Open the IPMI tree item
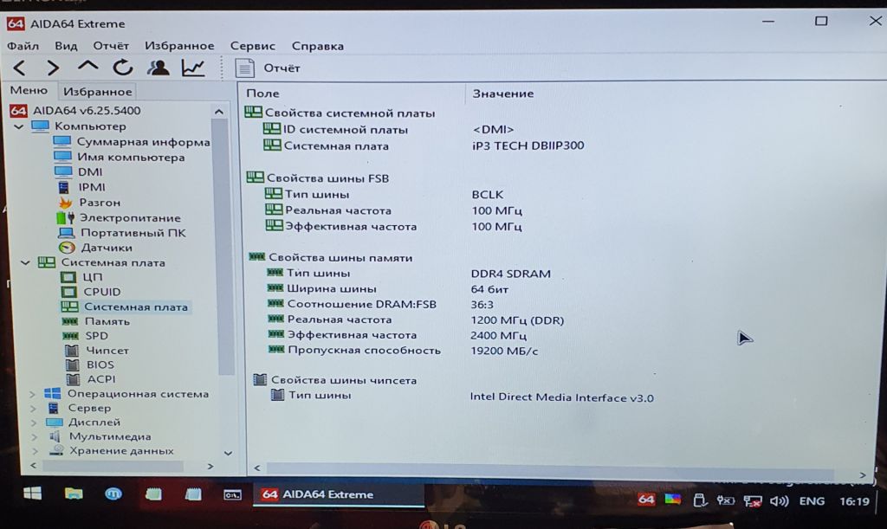The image size is (887, 529). (x=81, y=187)
